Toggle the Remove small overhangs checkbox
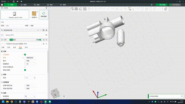185x104 pixels. 25,70
